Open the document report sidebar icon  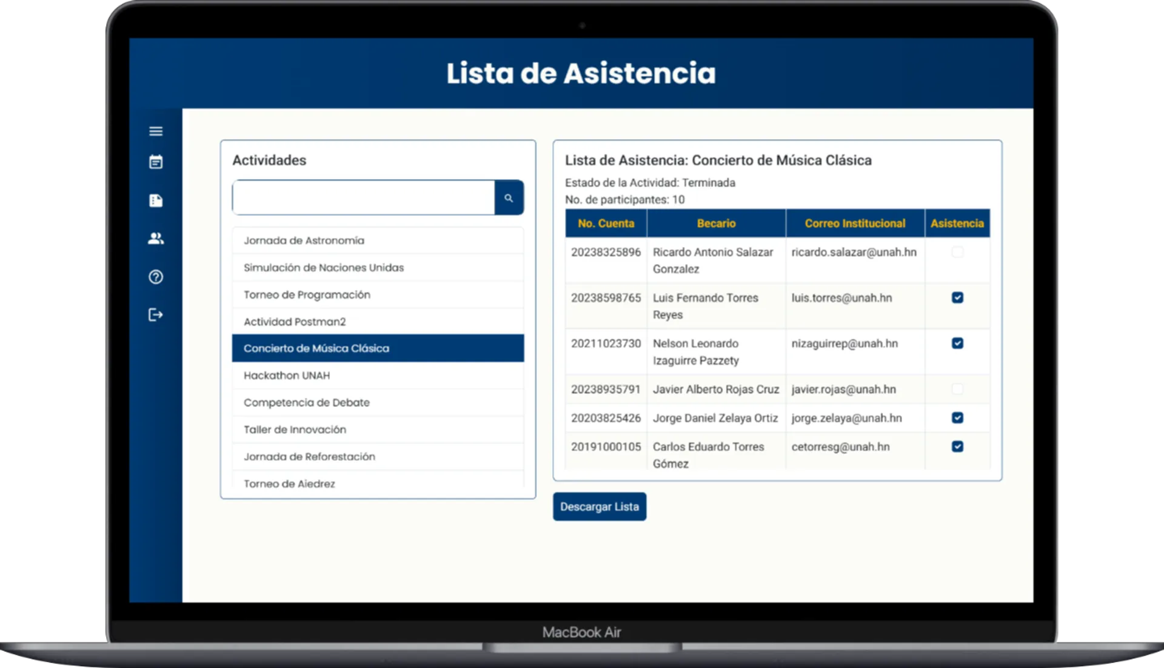pos(156,200)
